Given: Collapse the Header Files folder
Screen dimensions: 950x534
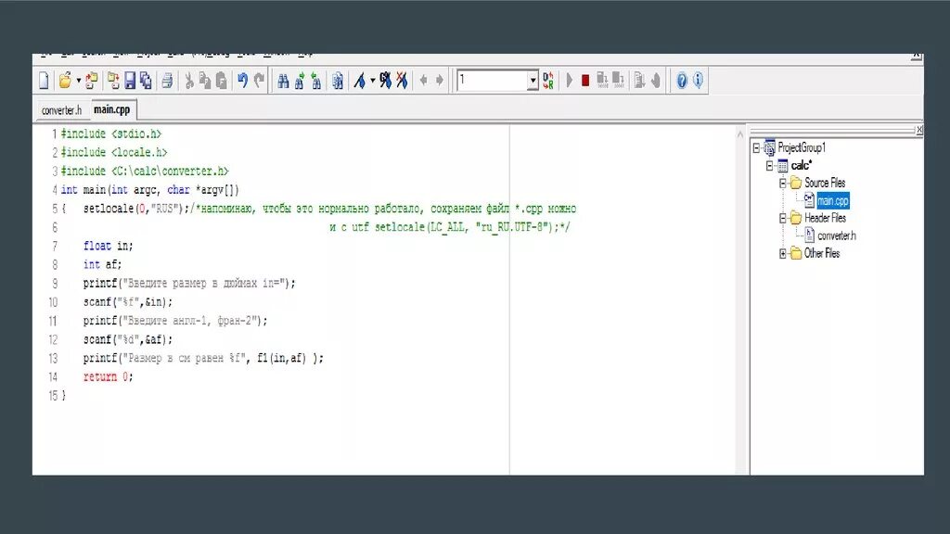Looking at the screenshot, I should point(783,218).
